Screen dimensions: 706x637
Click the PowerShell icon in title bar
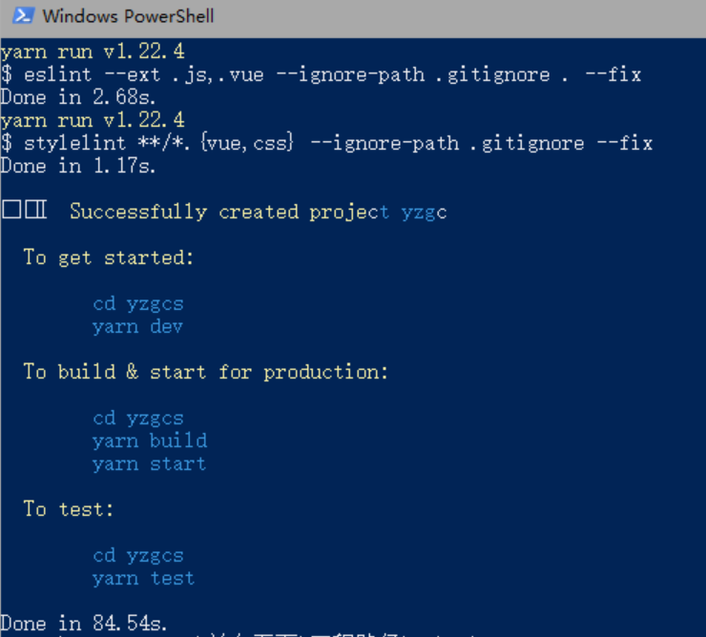(x=23, y=16)
